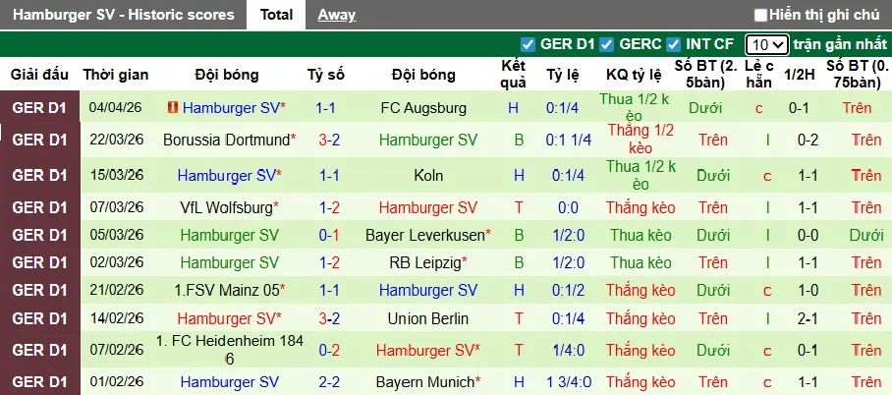Click the Borussia Dortmund team link
Viewport: 892px width, 395px height.
(x=226, y=141)
